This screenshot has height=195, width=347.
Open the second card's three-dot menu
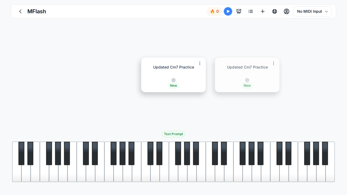(x=274, y=63)
